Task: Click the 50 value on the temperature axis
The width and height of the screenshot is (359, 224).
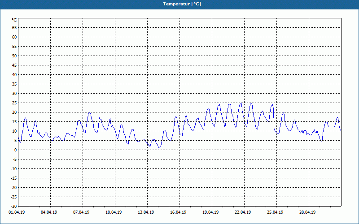Action: [x=14, y=56]
